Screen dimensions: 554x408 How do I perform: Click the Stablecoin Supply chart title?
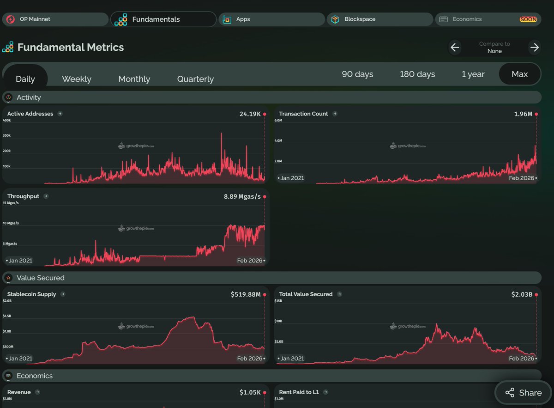32,294
